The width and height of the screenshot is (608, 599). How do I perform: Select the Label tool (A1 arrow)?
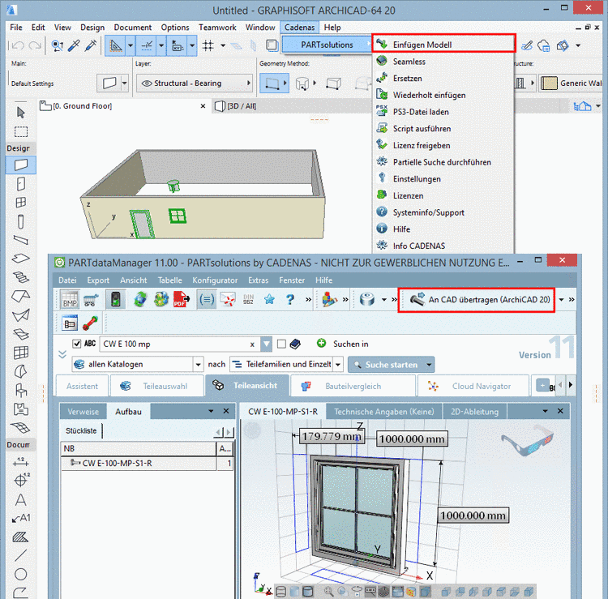(x=21, y=519)
